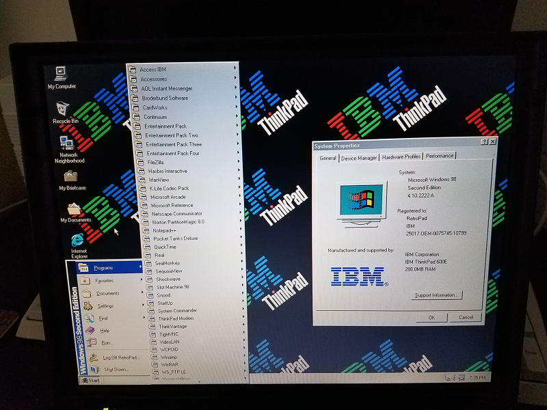Open My Briefcase desktop icon
Image resolution: width=547 pixels, height=410 pixels.
click(72, 180)
